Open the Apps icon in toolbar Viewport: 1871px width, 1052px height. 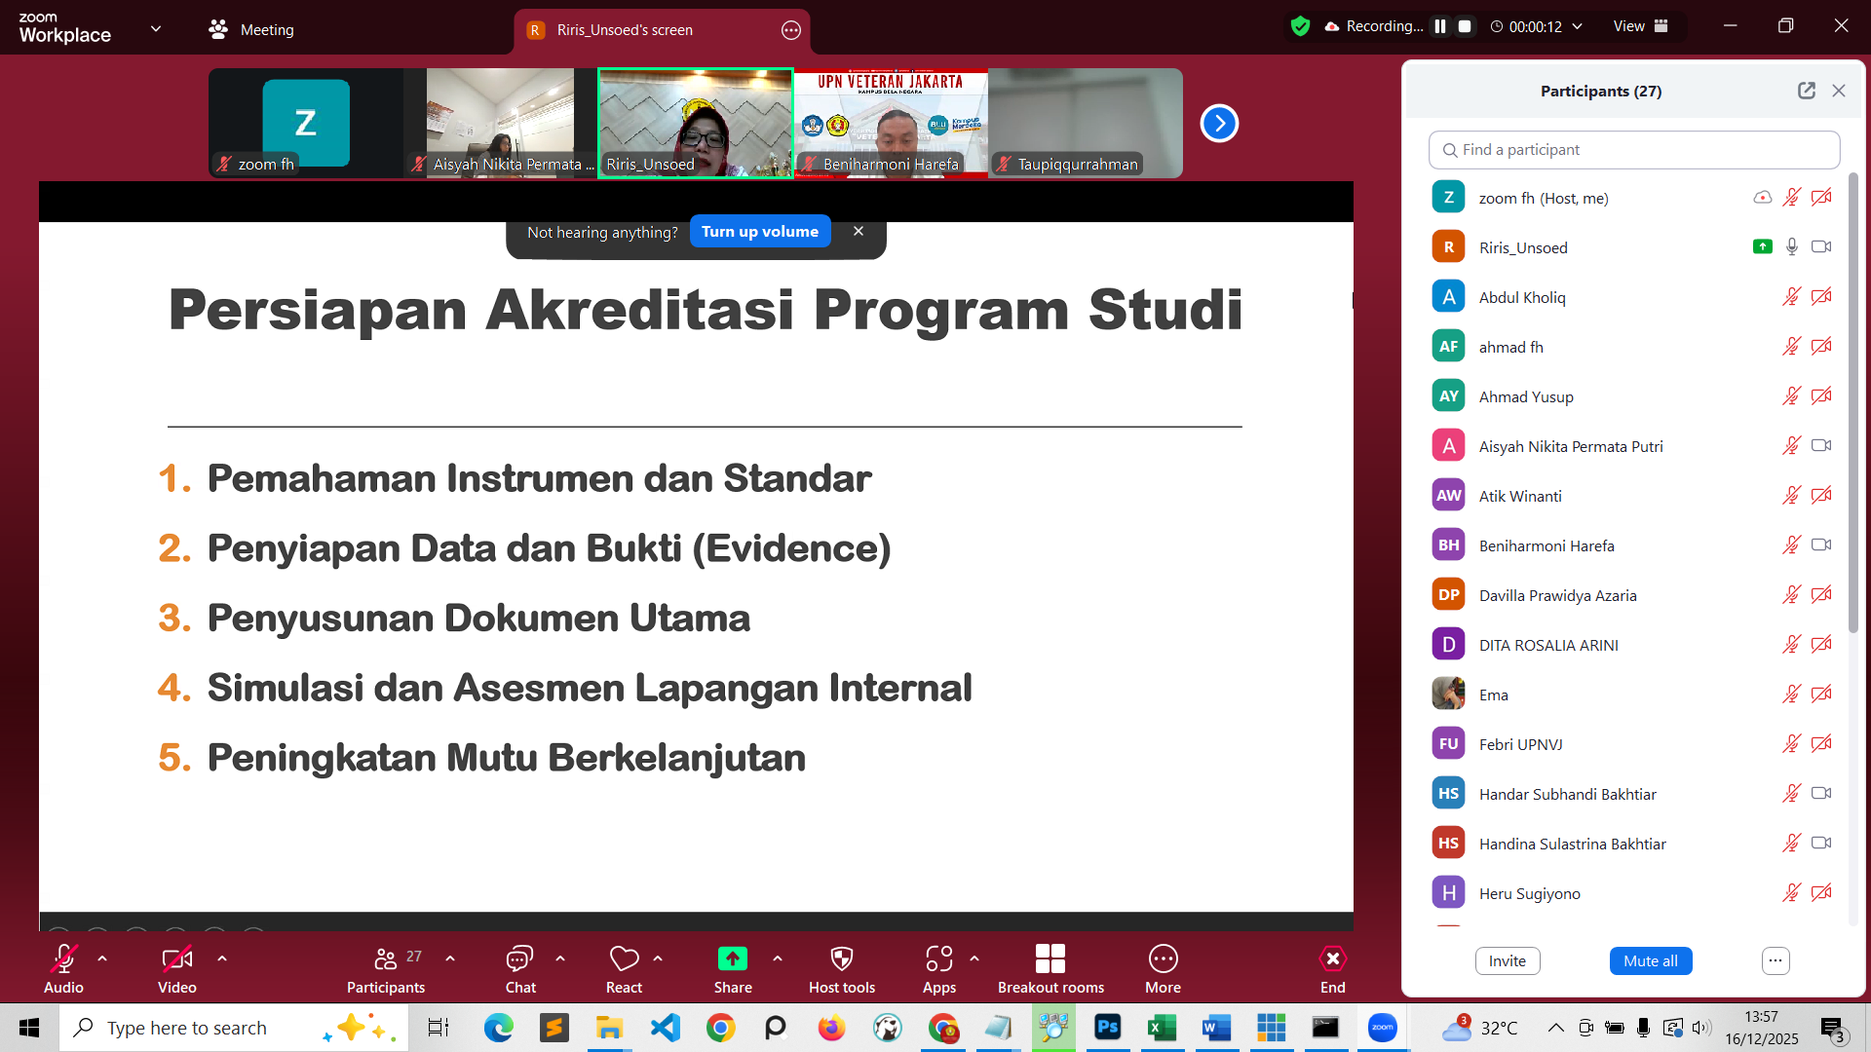pyautogui.click(x=938, y=958)
